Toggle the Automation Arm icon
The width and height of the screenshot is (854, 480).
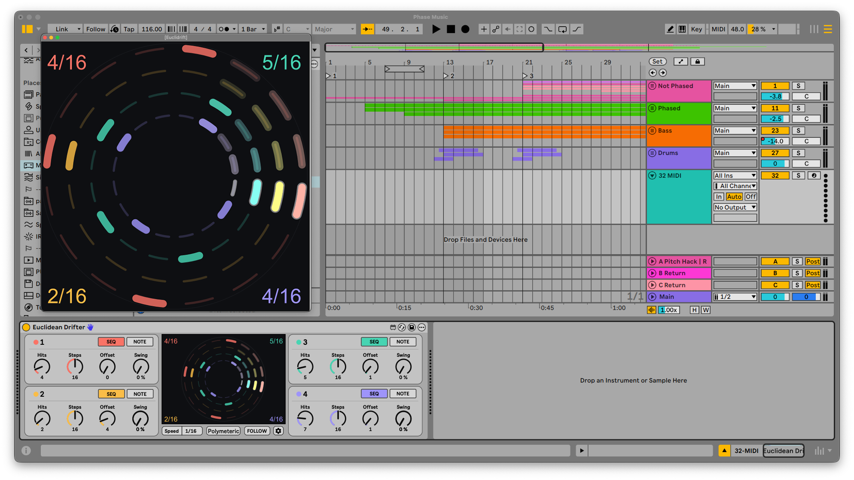pyautogui.click(x=496, y=29)
